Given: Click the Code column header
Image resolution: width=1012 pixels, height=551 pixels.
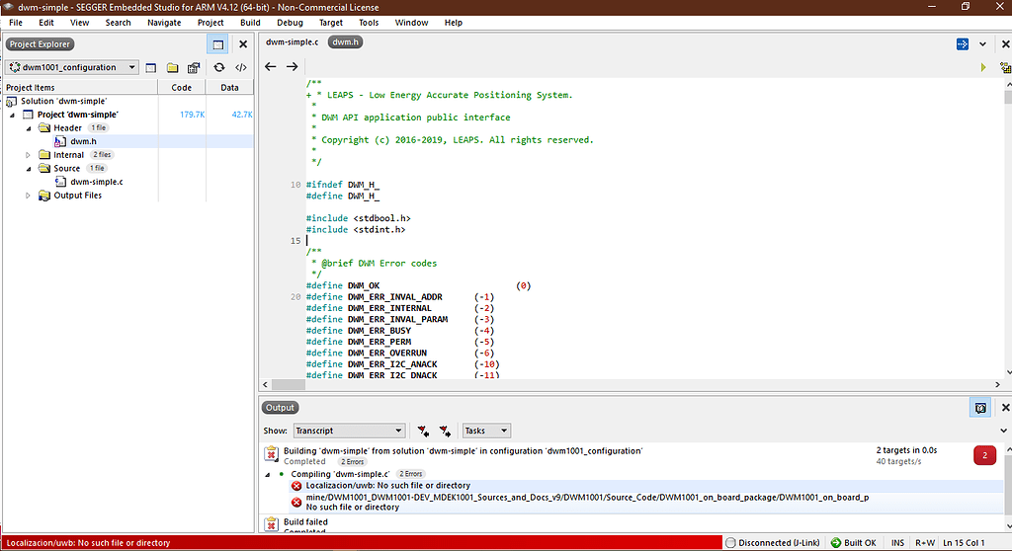Looking at the screenshot, I should [x=182, y=87].
